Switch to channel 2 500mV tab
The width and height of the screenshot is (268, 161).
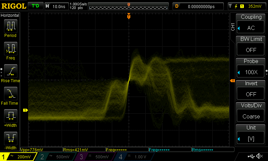pyautogui.click(x=56, y=157)
